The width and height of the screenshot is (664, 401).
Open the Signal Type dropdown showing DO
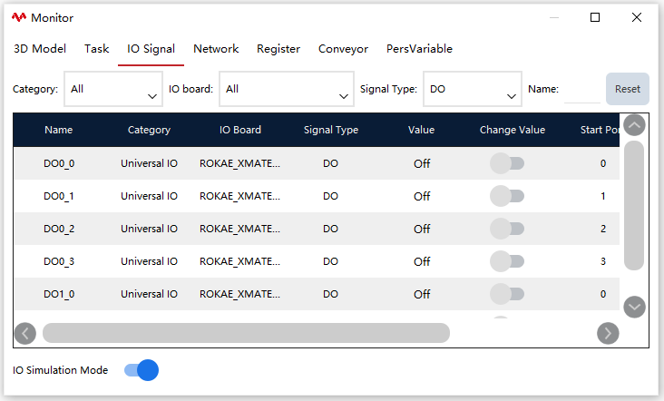[473, 89]
